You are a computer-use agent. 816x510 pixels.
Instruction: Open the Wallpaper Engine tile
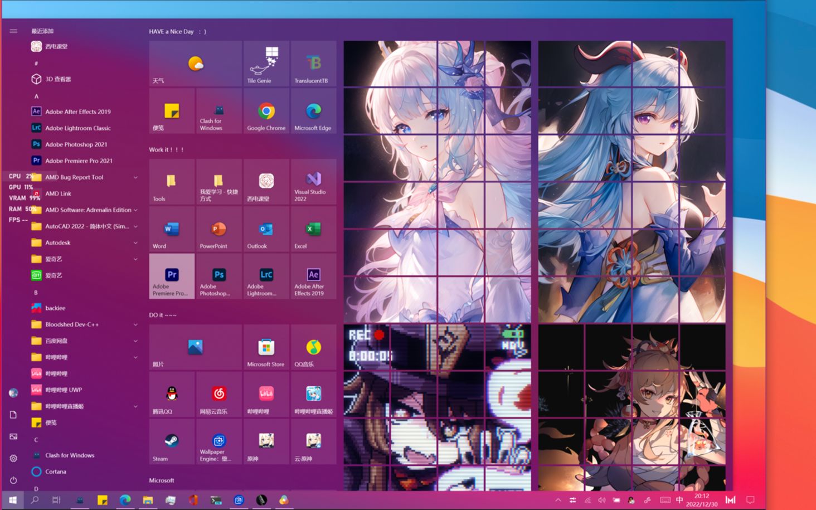(219, 441)
